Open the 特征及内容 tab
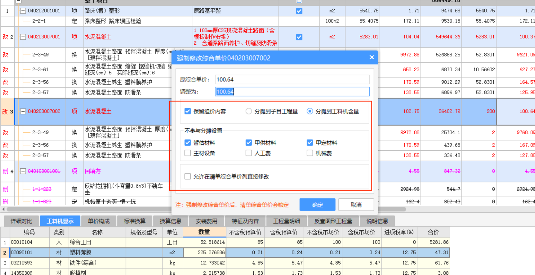 pyautogui.click(x=245, y=221)
